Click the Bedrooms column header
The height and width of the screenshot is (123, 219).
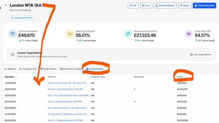(x=139, y=77)
